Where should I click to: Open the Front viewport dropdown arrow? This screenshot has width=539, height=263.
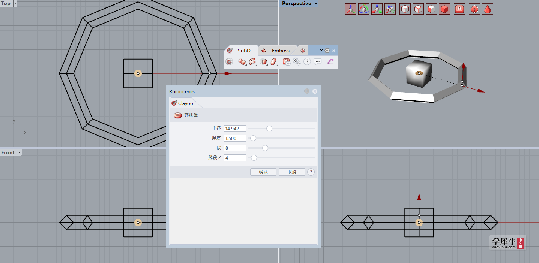point(19,152)
